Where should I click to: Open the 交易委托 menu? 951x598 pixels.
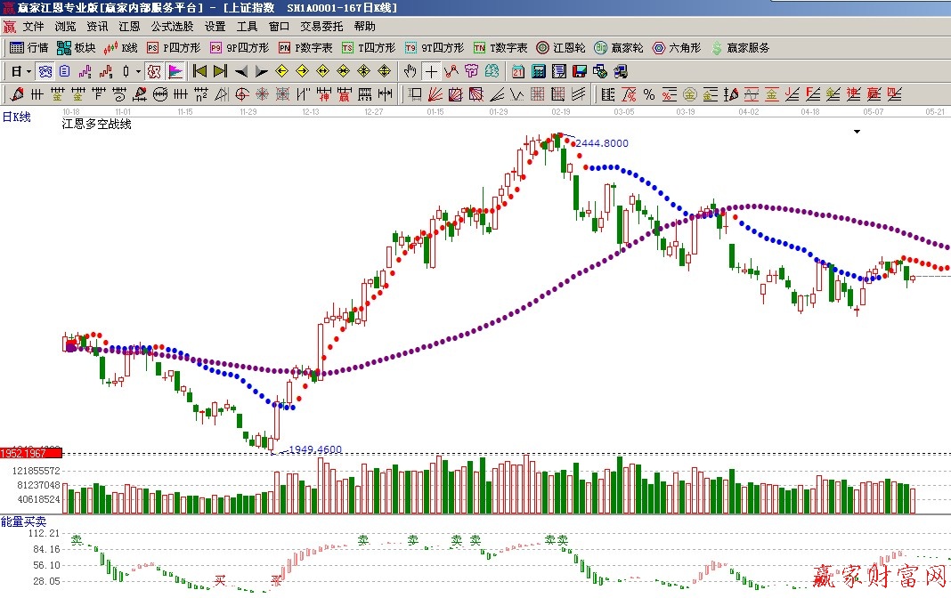coord(321,27)
